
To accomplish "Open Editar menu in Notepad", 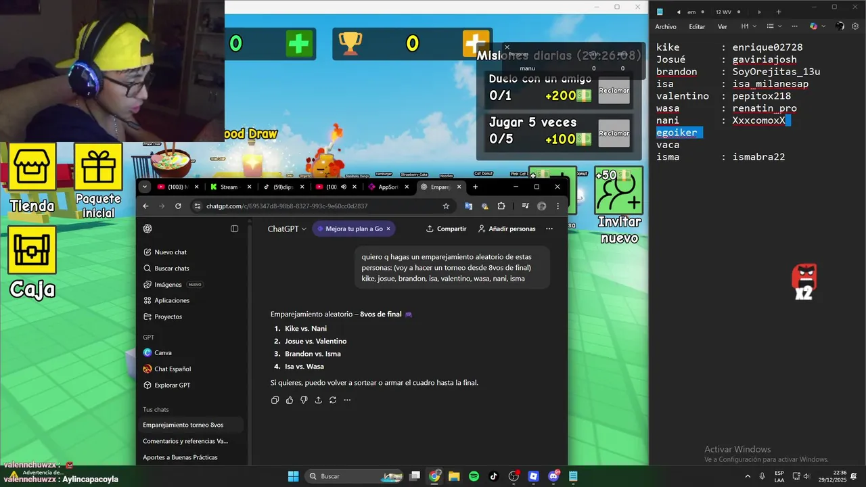I will point(697,26).
